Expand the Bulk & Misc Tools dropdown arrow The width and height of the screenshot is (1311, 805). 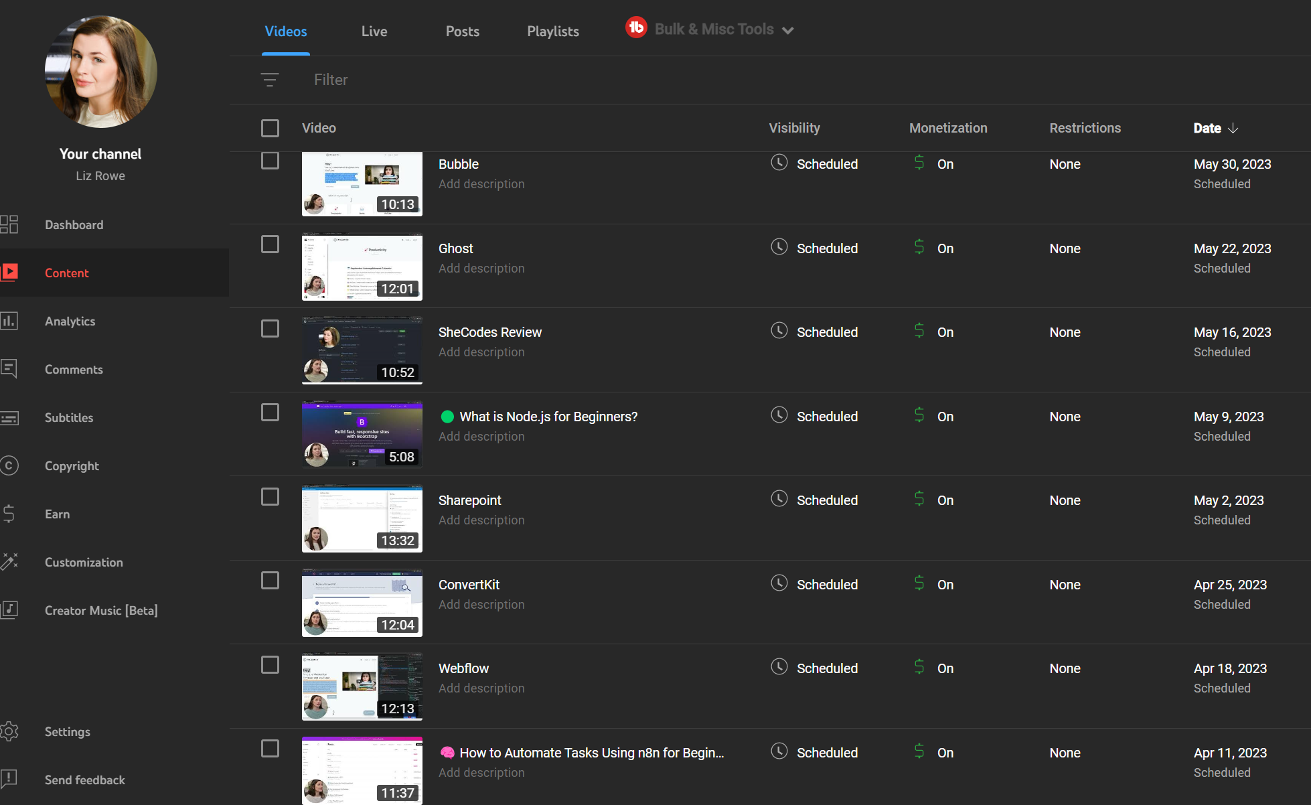tap(788, 30)
